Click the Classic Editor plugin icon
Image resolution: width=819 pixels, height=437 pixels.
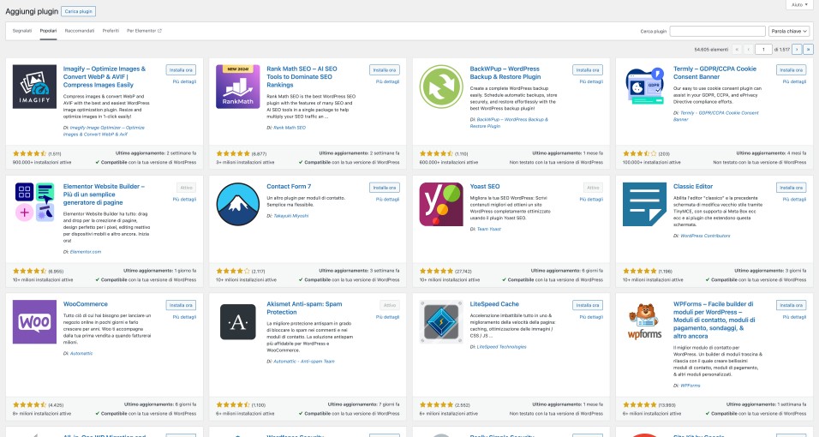tap(644, 204)
